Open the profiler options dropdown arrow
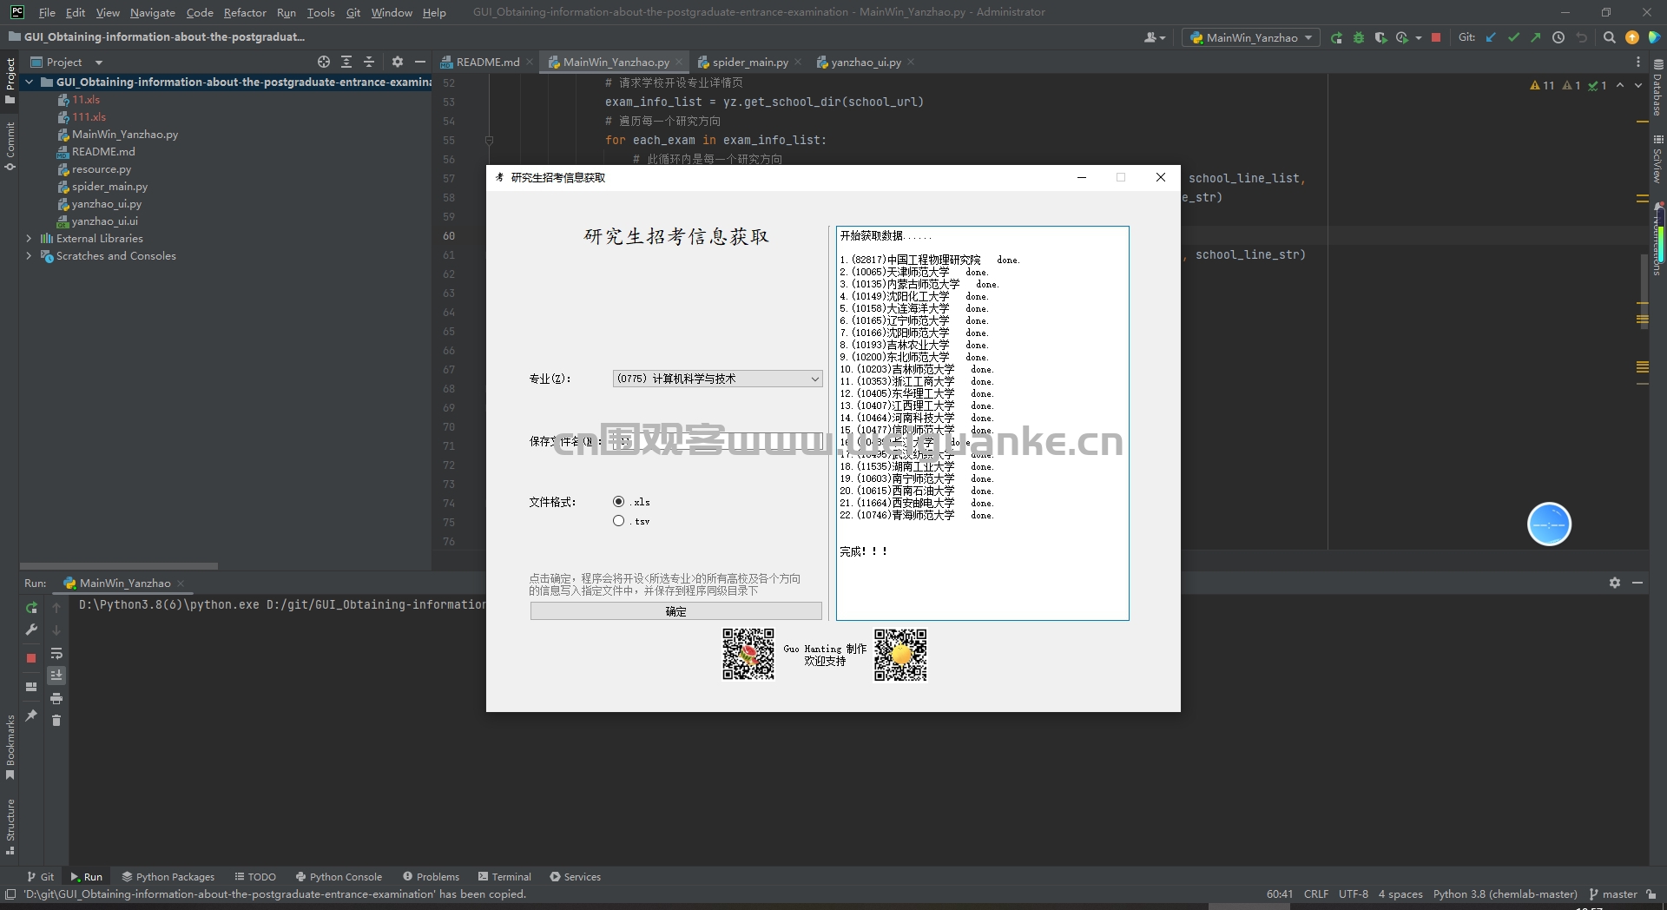Viewport: 1667px width, 910px height. (1419, 37)
